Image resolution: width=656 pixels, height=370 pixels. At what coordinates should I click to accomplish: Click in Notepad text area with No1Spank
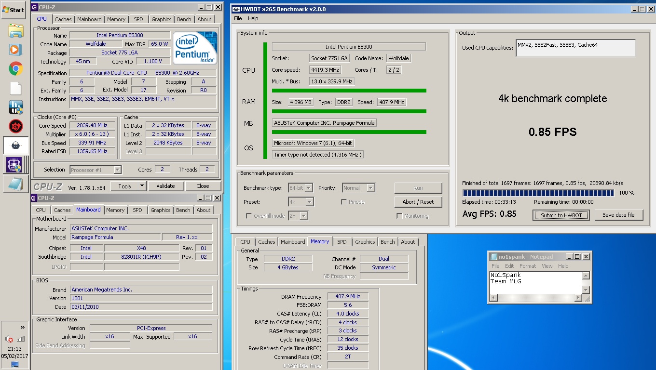[536, 283]
